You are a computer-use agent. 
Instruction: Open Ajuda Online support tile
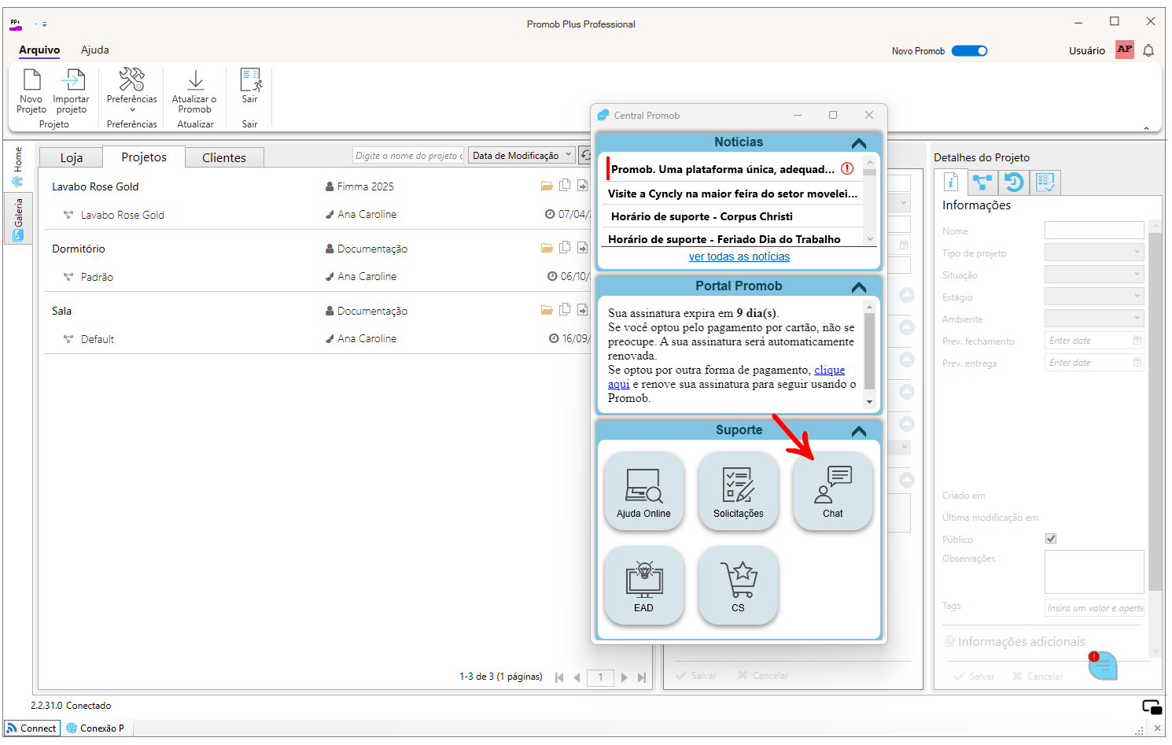pyautogui.click(x=643, y=491)
